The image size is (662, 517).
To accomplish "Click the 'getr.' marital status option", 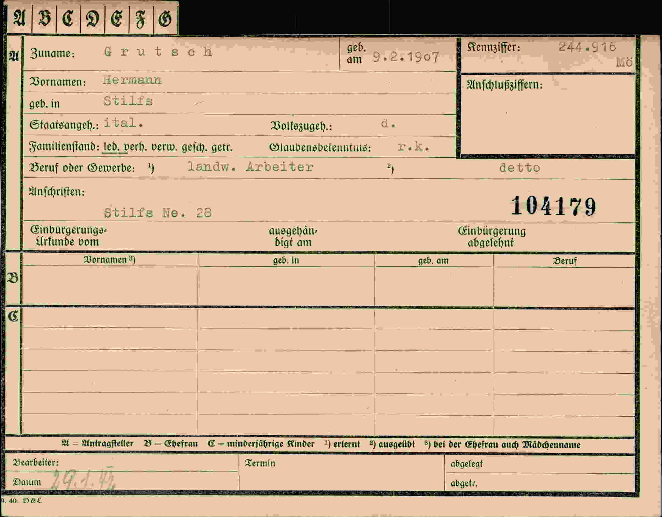I will (x=222, y=148).
